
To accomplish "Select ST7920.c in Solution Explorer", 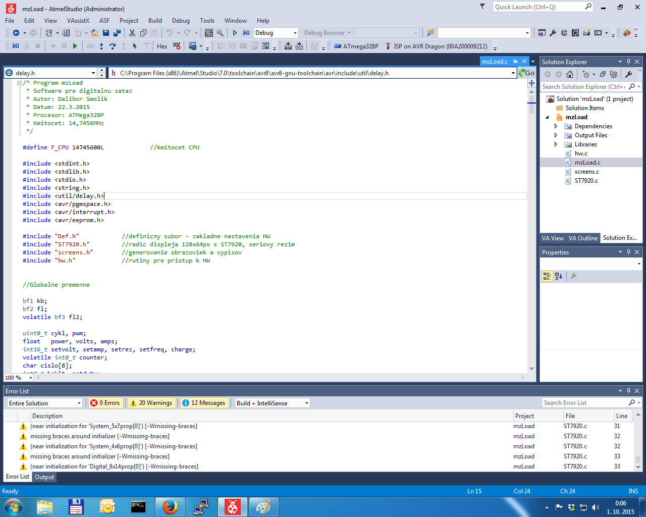I will 586,181.
